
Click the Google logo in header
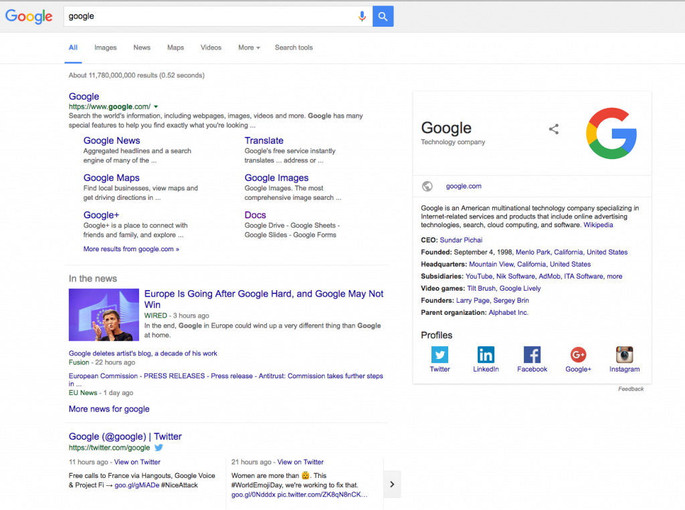29,16
